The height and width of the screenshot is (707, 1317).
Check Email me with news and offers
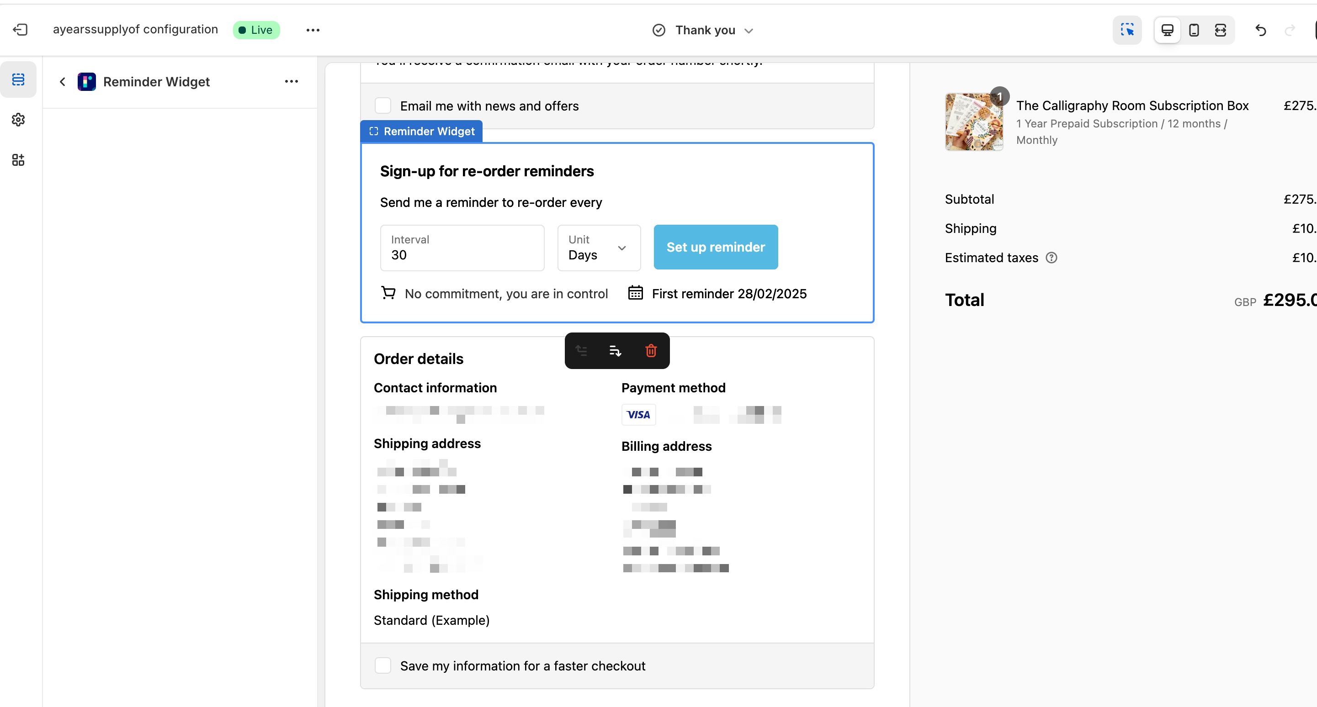click(x=383, y=106)
